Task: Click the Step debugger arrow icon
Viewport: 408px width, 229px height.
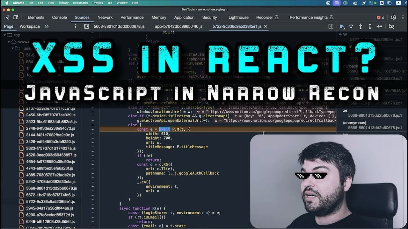Action: (379, 26)
